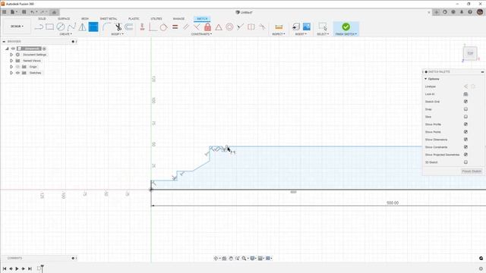Play the timeline forward
The width and height of the screenshot is (486, 273).
(x=17, y=268)
